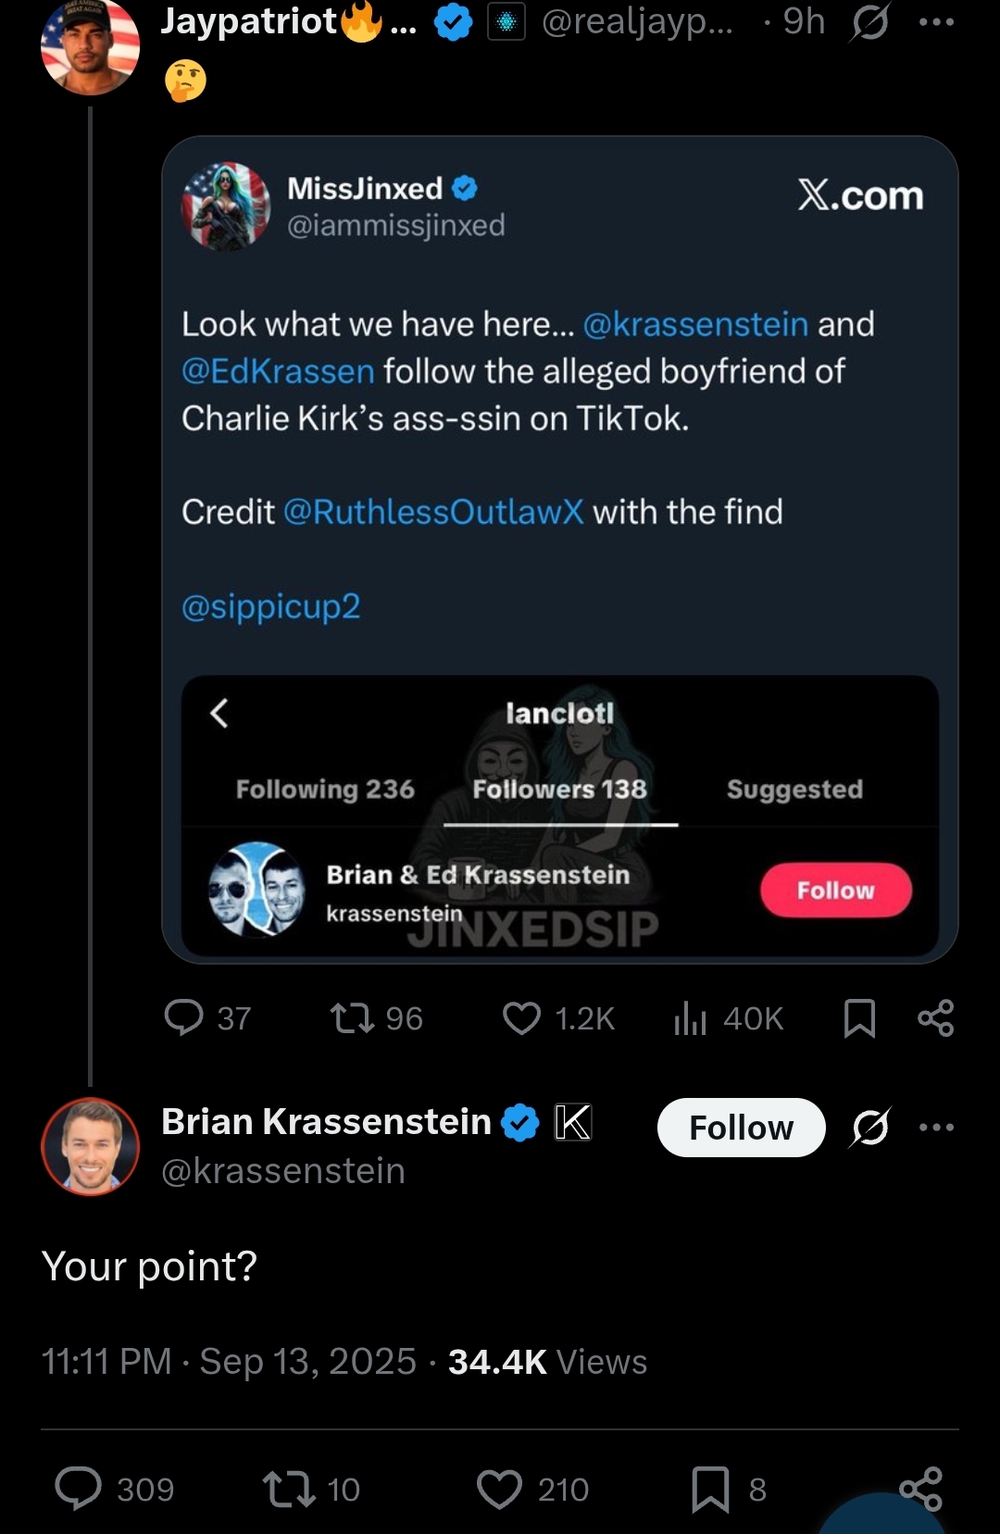Viewport: 1000px width, 1534px height.
Task: Tap back chevron in lanclotl screenshot
Action: point(219,713)
